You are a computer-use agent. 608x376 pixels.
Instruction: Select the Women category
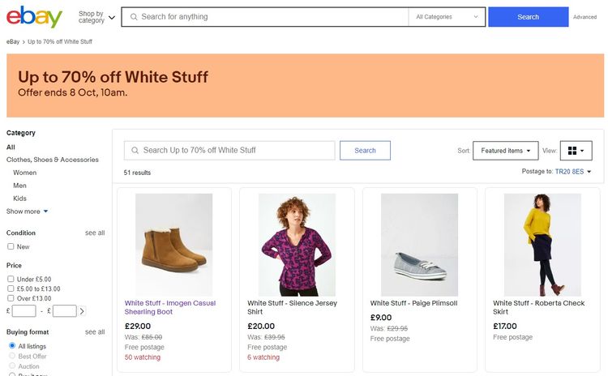25,173
